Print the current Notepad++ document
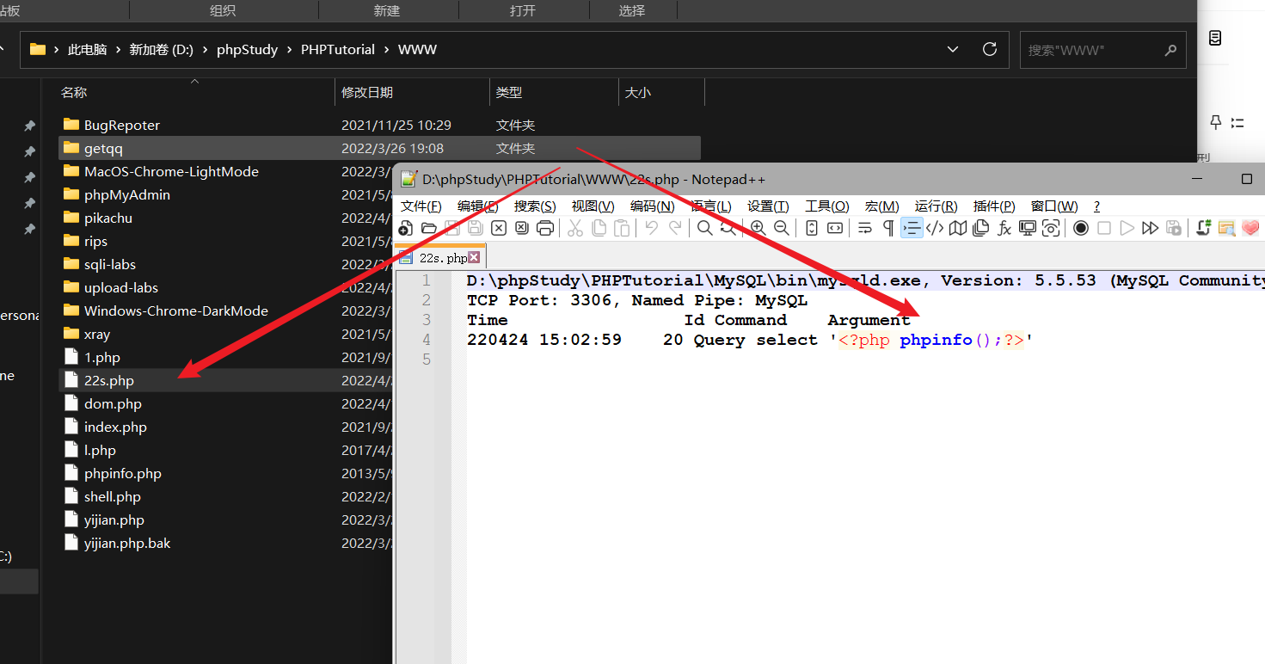The width and height of the screenshot is (1265, 664). pos(545,228)
